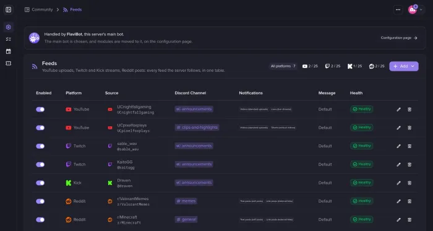
Task: Toggle the Draven Kick feed switch
Action: (40, 183)
